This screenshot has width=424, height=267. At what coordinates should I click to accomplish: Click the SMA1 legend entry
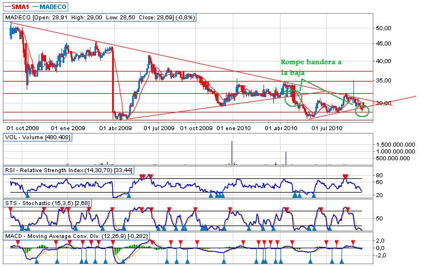pos(17,7)
